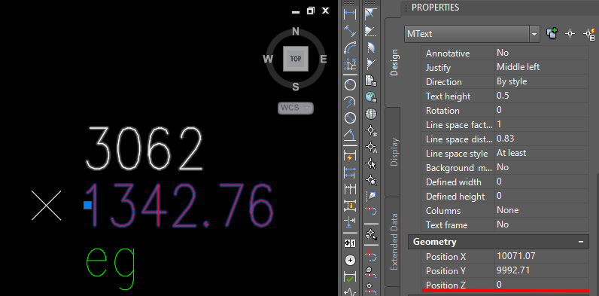Click the crosshair point icon with hash
Screen dimensions: 599x296
371,130
